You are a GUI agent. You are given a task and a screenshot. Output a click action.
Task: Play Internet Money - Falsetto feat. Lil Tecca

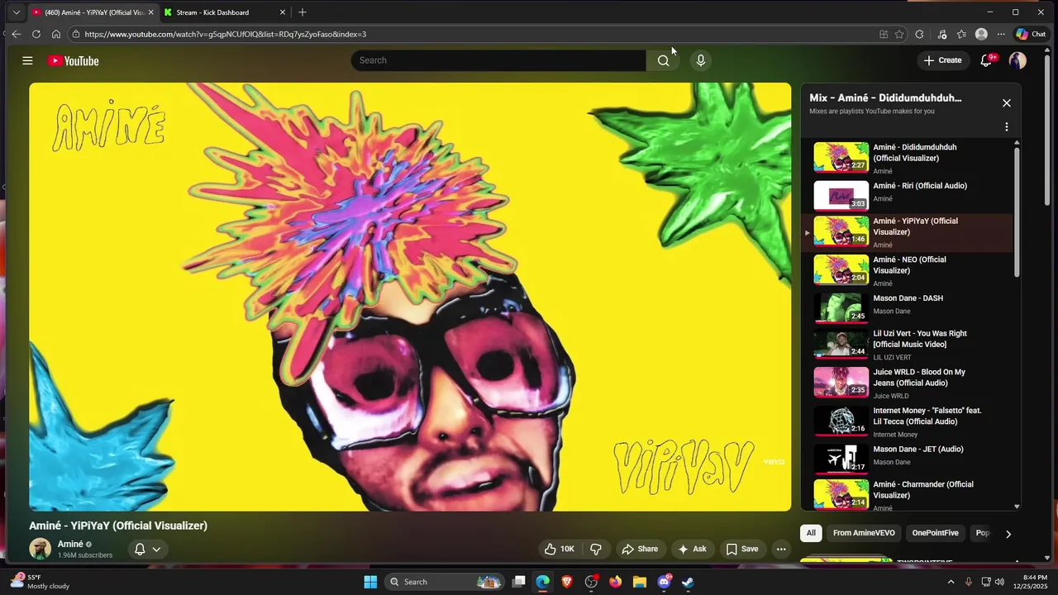(905, 421)
